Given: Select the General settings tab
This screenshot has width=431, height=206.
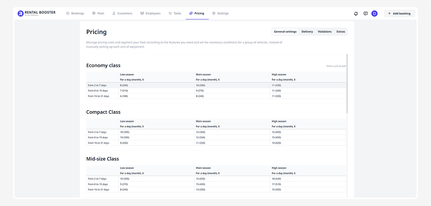Looking at the screenshot, I should 285,32.
